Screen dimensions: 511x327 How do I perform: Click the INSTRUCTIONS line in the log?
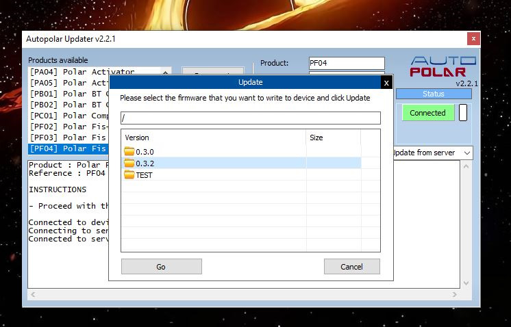point(58,189)
